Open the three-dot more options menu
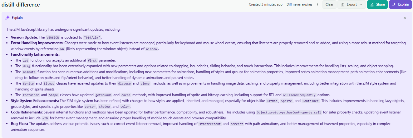 coord(317,5)
